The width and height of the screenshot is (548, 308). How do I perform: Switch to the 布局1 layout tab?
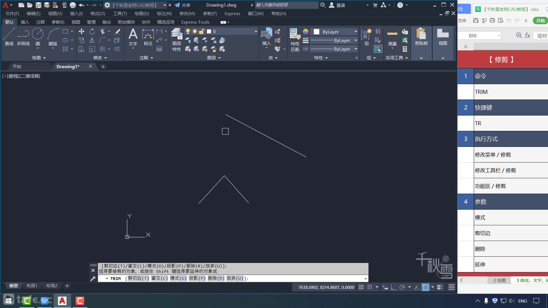(x=32, y=285)
